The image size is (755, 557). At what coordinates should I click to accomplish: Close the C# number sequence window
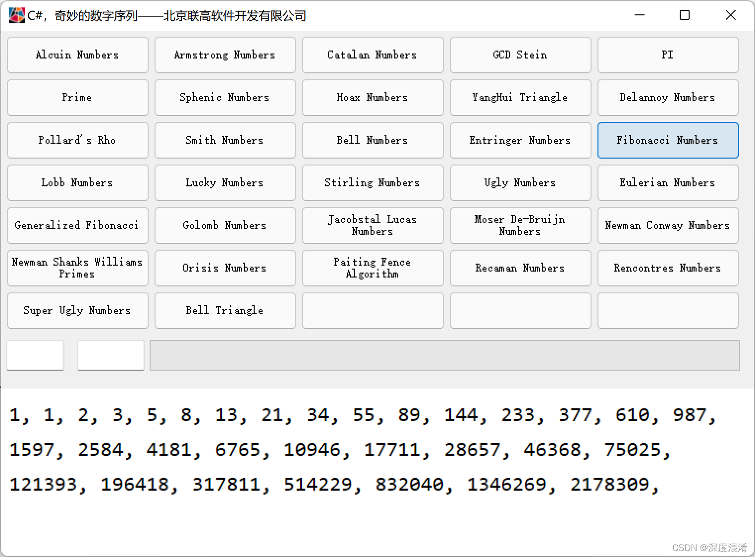click(x=730, y=15)
